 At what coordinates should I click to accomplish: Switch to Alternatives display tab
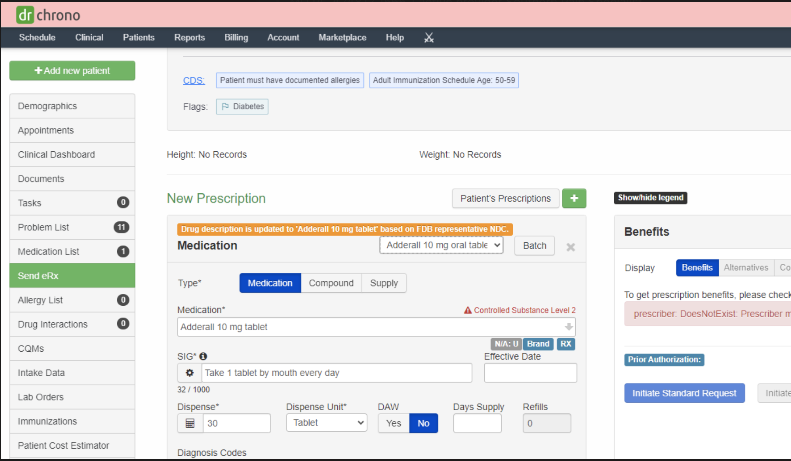click(746, 268)
